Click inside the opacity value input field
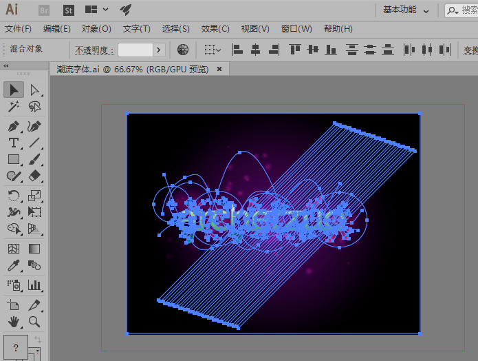 135,50
